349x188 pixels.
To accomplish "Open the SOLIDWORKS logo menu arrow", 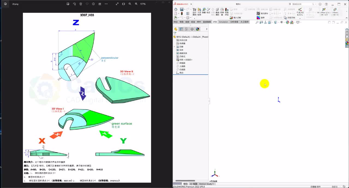I will pyautogui.click(x=191, y=4).
